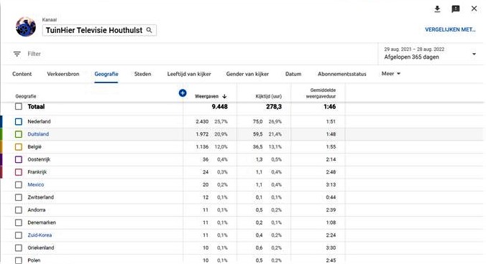Image resolution: width=486 pixels, height=264 pixels.
Task: Click Nederland views value 2.430
Action: [x=202, y=121]
